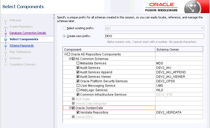This screenshot has height=128, width=210.
Task: Click the greyed Oracle Data Integrator checkbox
Action: click(x=73, y=103)
